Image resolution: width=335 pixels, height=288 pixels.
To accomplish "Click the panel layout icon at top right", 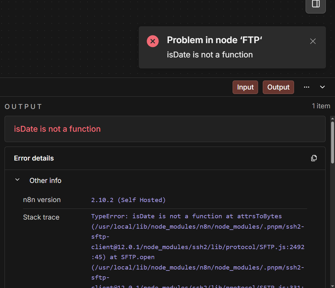I will pos(316,4).
